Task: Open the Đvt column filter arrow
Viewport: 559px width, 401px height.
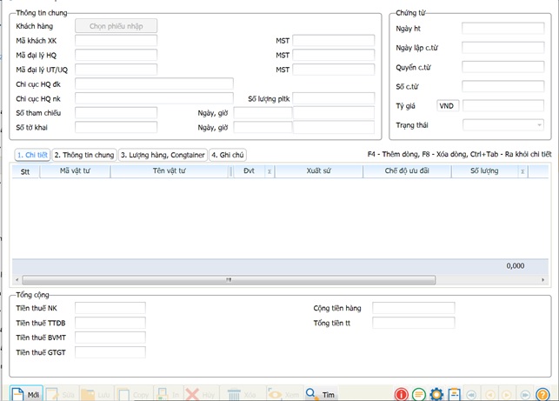Action: coord(269,171)
